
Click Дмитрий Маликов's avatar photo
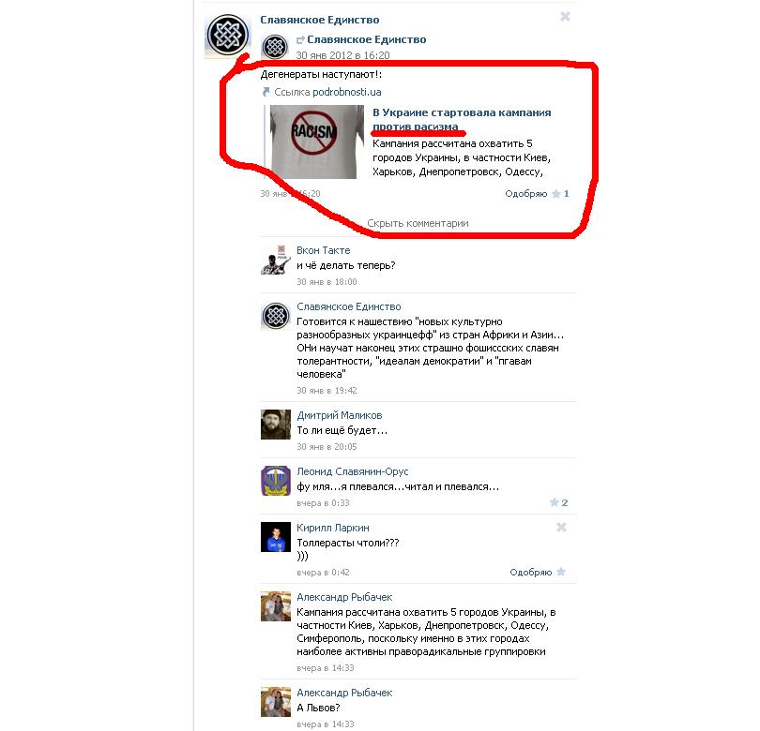click(276, 425)
